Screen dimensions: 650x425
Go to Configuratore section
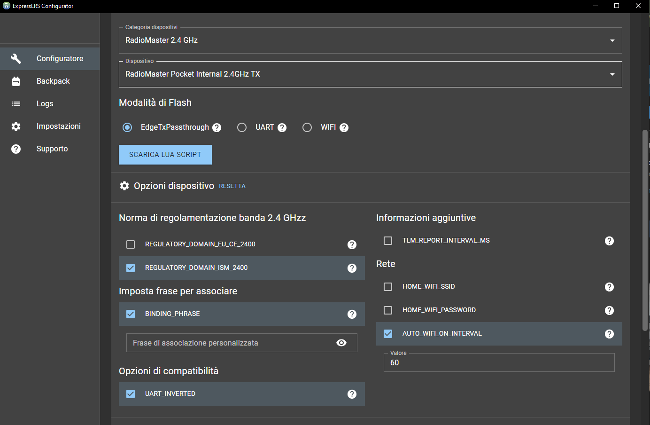(x=50, y=59)
